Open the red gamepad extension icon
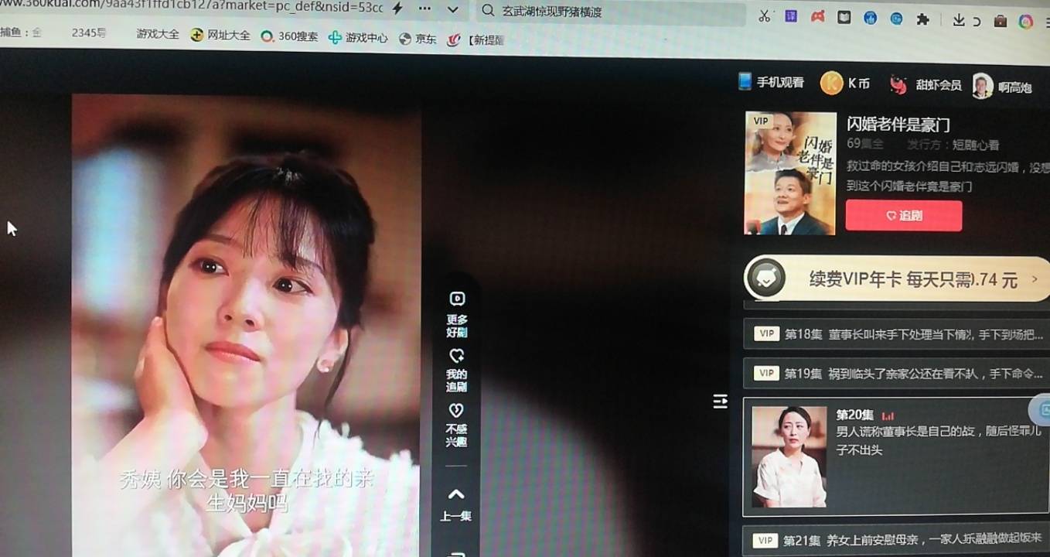The image size is (1050, 557). pyautogui.click(x=817, y=16)
